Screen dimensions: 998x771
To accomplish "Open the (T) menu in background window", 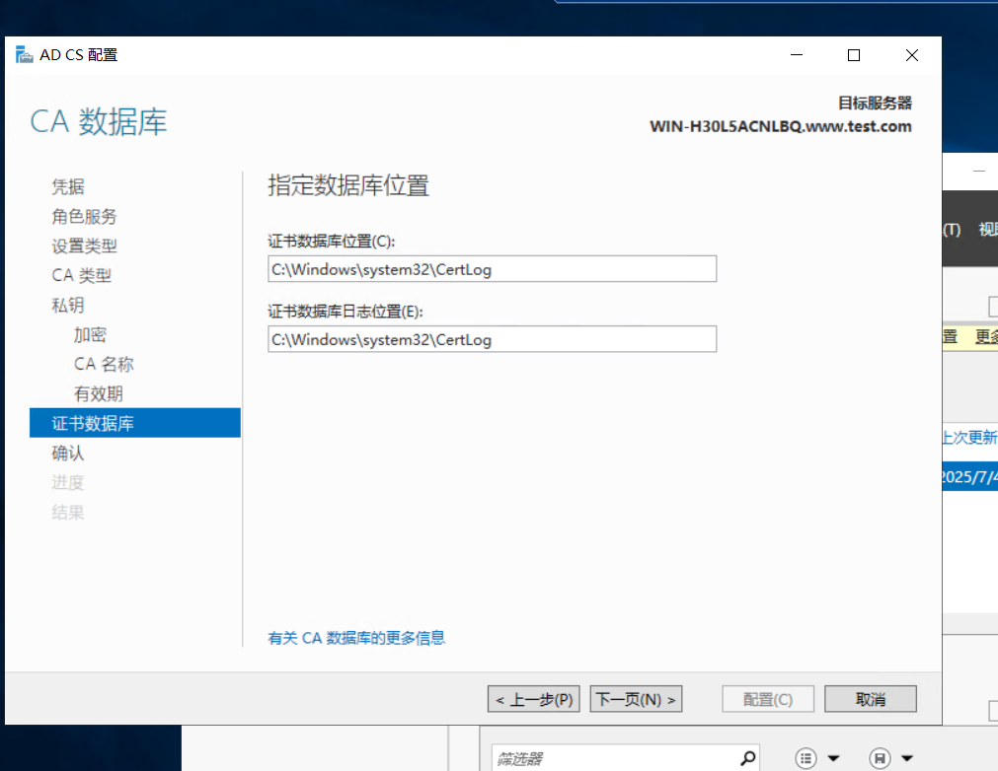I will pyautogui.click(x=951, y=230).
